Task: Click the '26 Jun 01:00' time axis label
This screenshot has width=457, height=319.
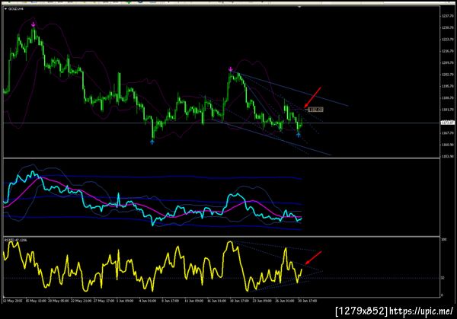Action: click(x=284, y=301)
